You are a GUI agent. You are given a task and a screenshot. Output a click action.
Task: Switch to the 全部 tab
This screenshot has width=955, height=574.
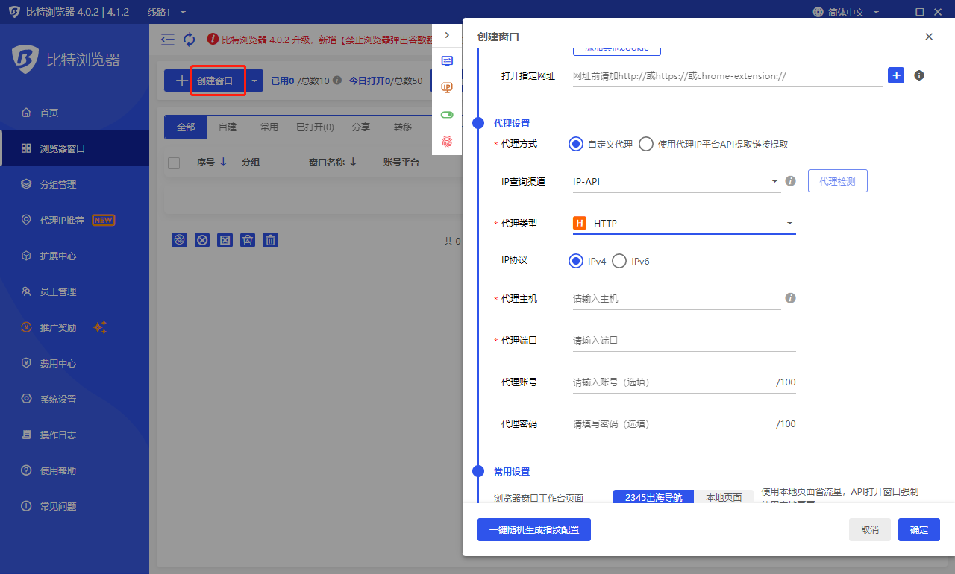click(186, 127)
